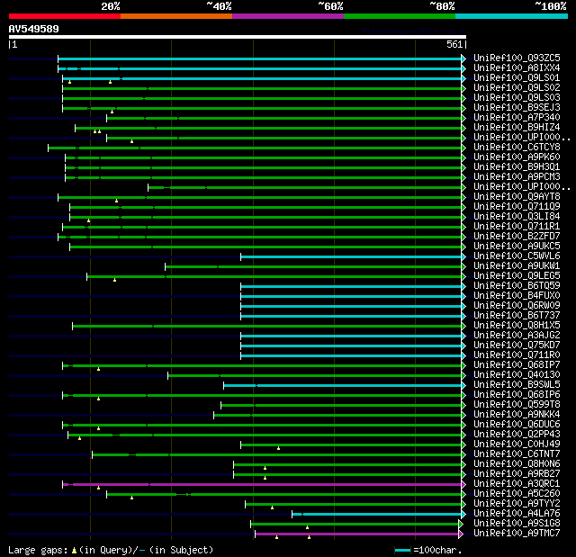This screenshot has height=557, width=576.
Task: Click the UniRef100_C0HJ49 text
Action: click(x=517, y=445)
